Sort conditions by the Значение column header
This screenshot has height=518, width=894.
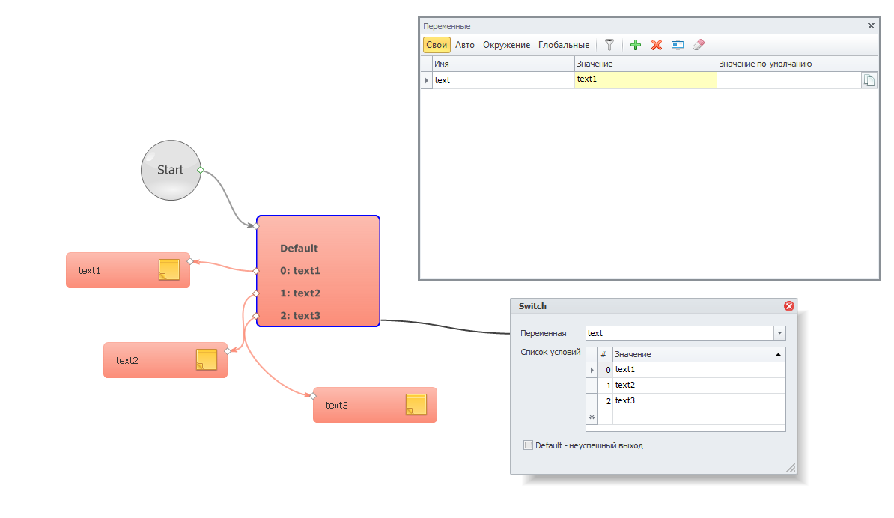(x=698, y=354)
